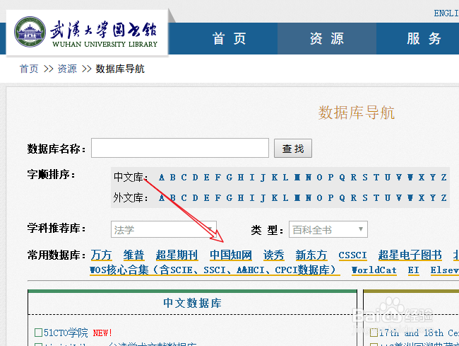Filter 外文库 by letter F

pos(218,198)
